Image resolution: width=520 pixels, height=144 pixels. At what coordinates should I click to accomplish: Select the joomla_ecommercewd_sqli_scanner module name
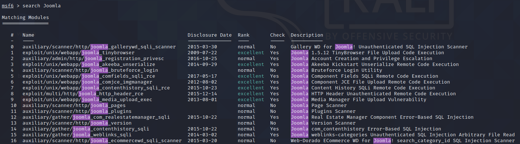pyautogui.click(x=102, y=141)
